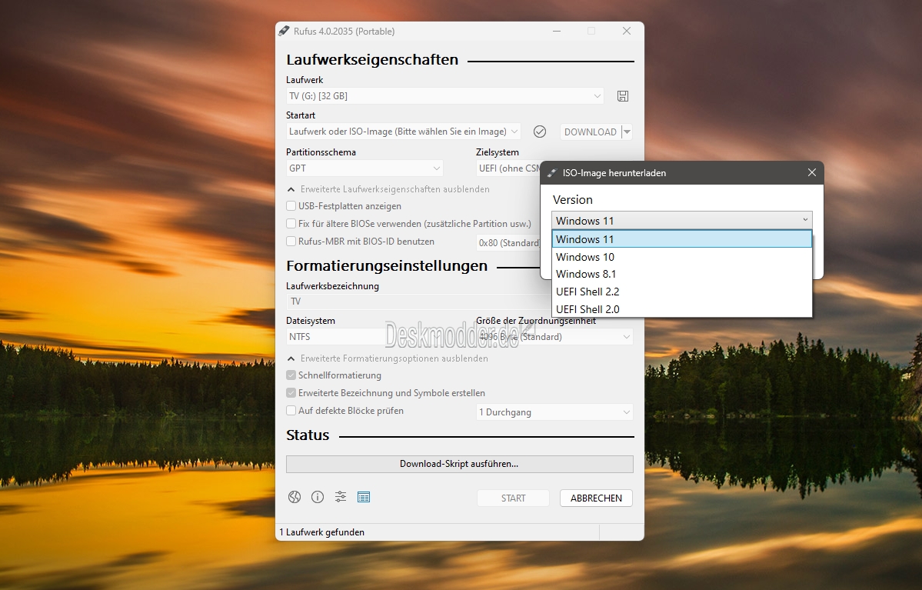Screen dimensions: 922x590
Task: Click the Rufus icon in main title bar
Action: 284,32
